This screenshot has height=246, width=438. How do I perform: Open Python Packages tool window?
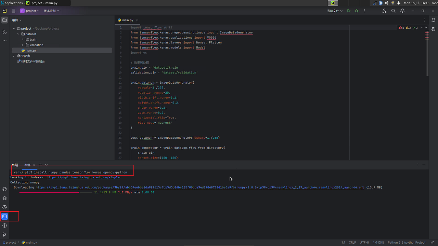[4, 198]
